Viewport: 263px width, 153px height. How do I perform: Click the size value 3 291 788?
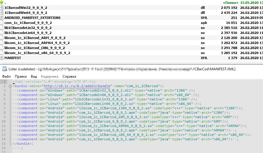pyautogui.click(x=229, y=48)
